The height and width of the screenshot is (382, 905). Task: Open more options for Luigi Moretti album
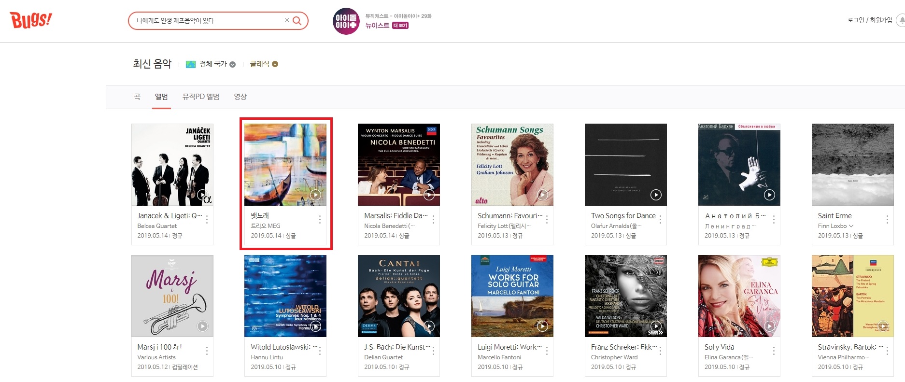(547, 351)
